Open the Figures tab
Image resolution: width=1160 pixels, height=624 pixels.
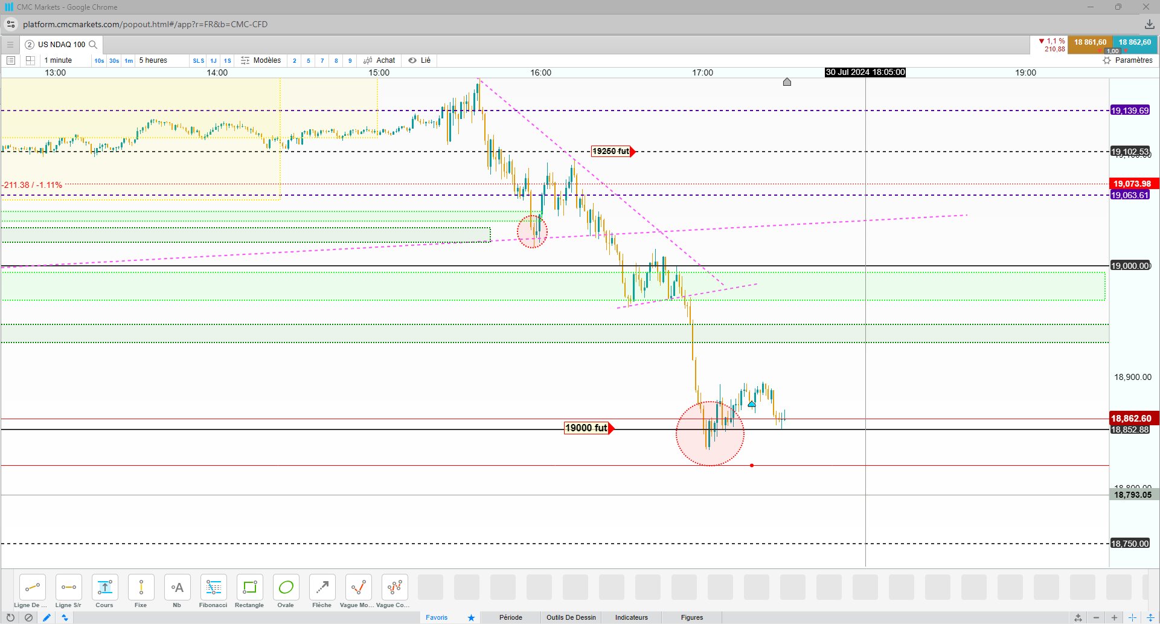pyautogui.click(x=692, y=617)
